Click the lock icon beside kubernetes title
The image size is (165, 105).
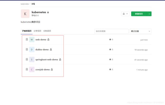pos(48,12)
